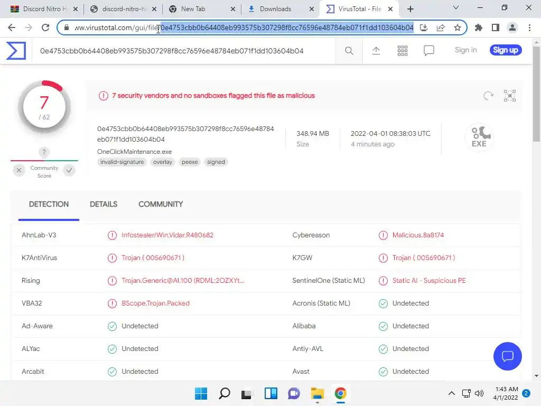The height and width of the screenshot is (406, 541).
Task: Click the Sign in link
Action: coord(465,50)
